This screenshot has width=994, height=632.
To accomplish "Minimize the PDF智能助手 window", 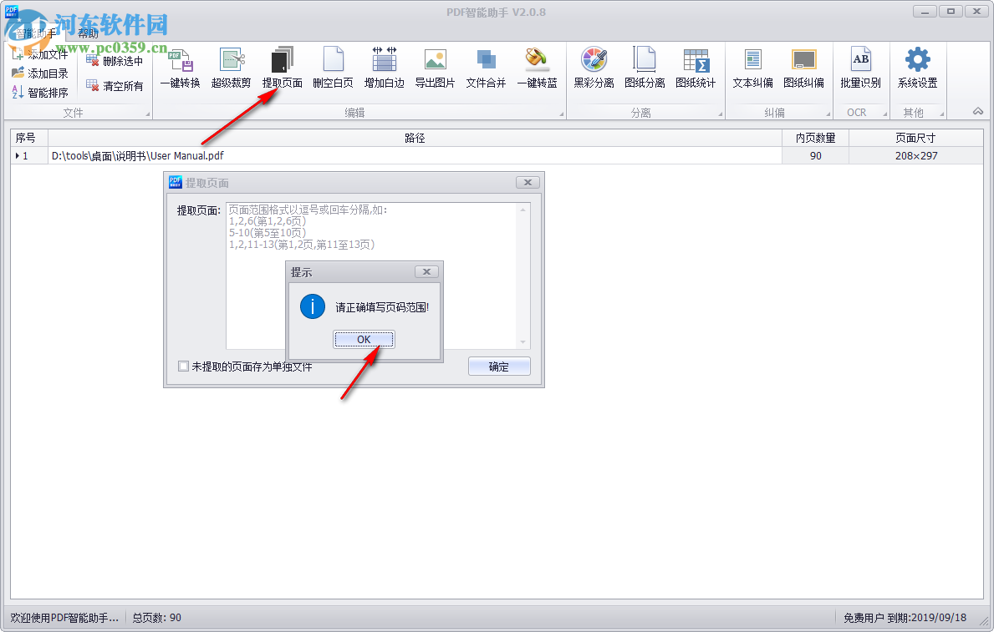I will click(x=925, y=12).
